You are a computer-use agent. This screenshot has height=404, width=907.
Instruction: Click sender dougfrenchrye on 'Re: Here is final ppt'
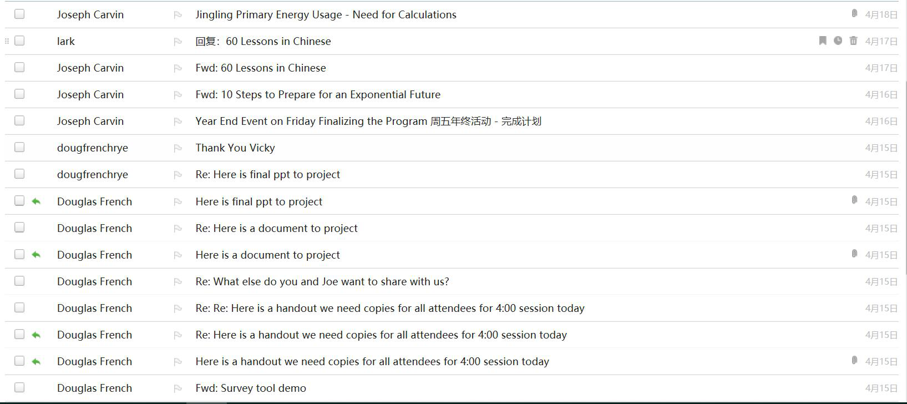pos(92,174)
